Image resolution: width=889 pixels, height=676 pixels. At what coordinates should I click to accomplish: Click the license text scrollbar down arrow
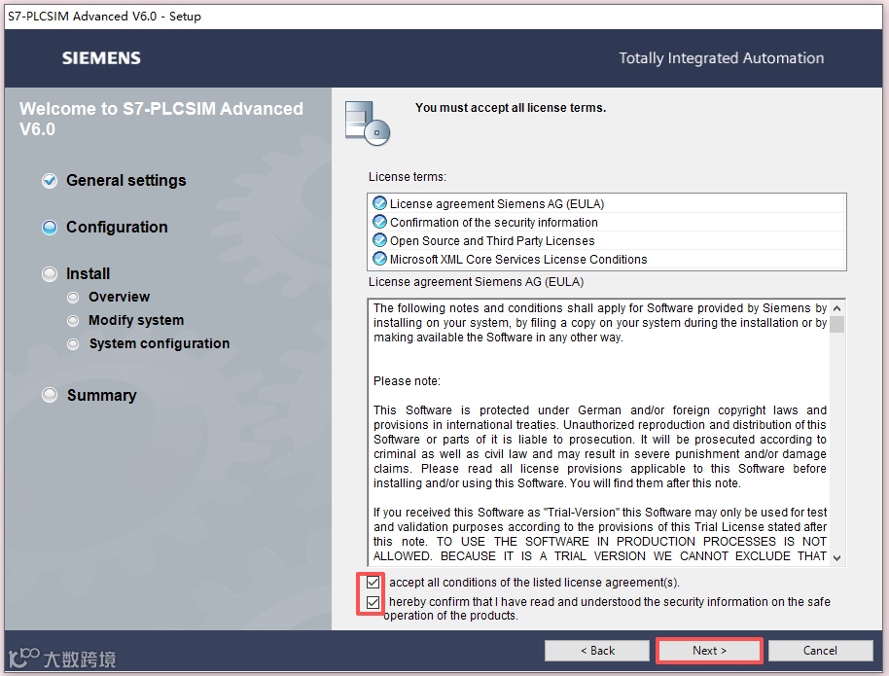click(x=836, y=558)
